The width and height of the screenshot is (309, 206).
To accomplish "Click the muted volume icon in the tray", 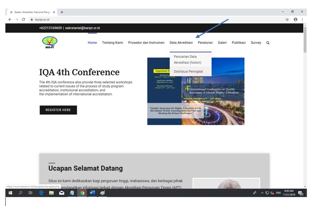I will click(272, 193).
